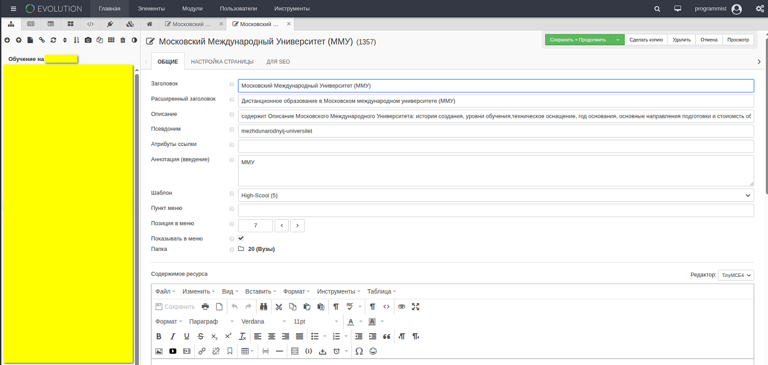Click the search magnifier in top bar
768x365 pixels.
pos(657,9)
